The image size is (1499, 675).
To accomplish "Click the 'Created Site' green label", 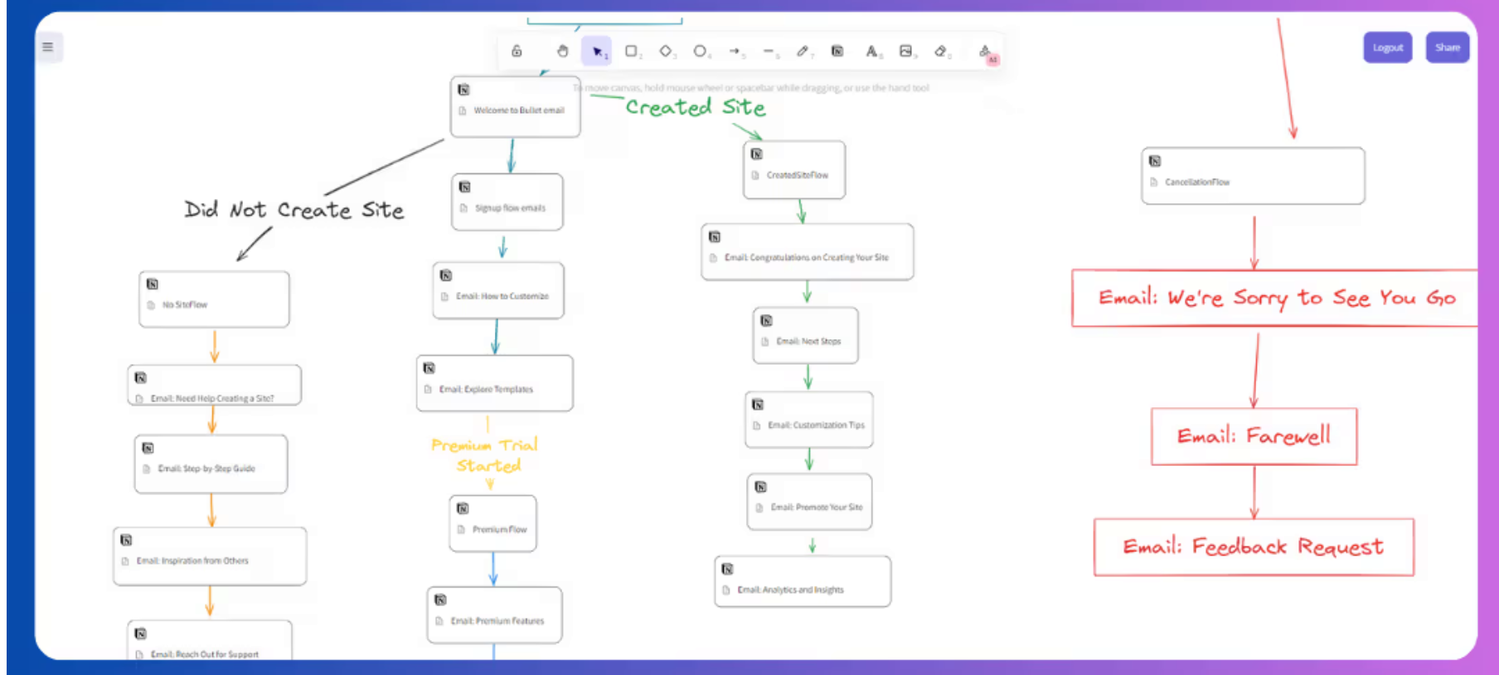I will (695, 107).
